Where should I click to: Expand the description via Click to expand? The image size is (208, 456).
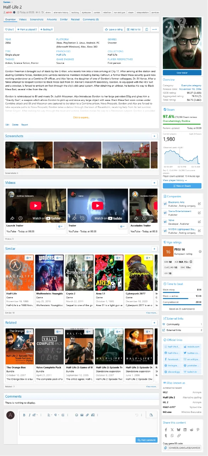(x=81, y=117)
